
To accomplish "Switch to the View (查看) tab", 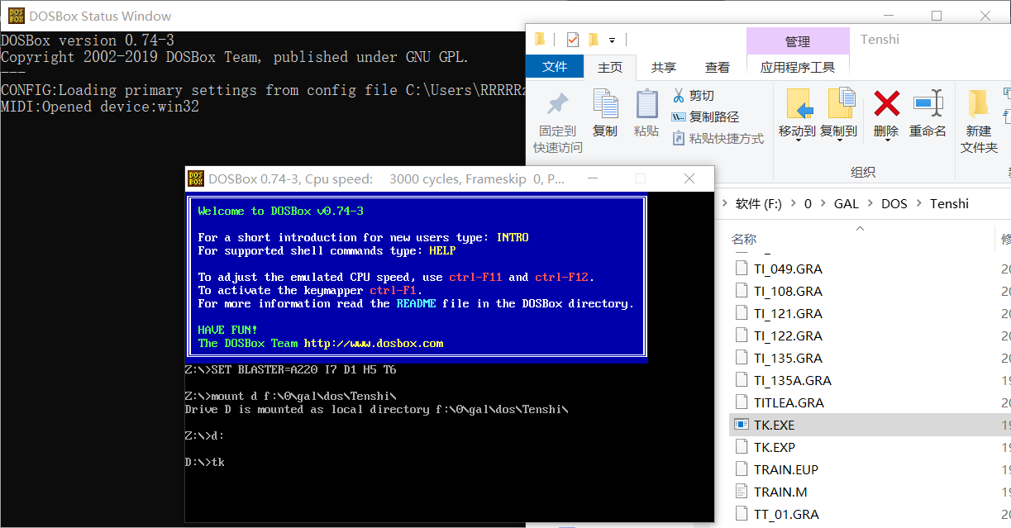I will coord(717,67).
